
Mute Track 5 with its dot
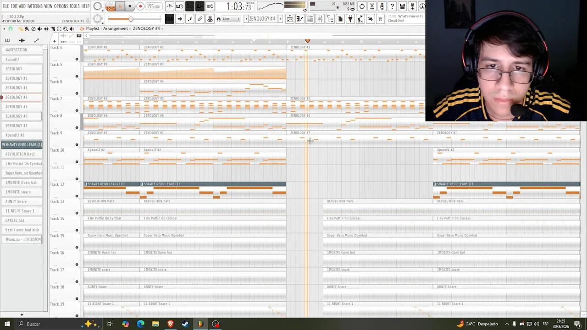pyautogui.click(x=77, y=76)
